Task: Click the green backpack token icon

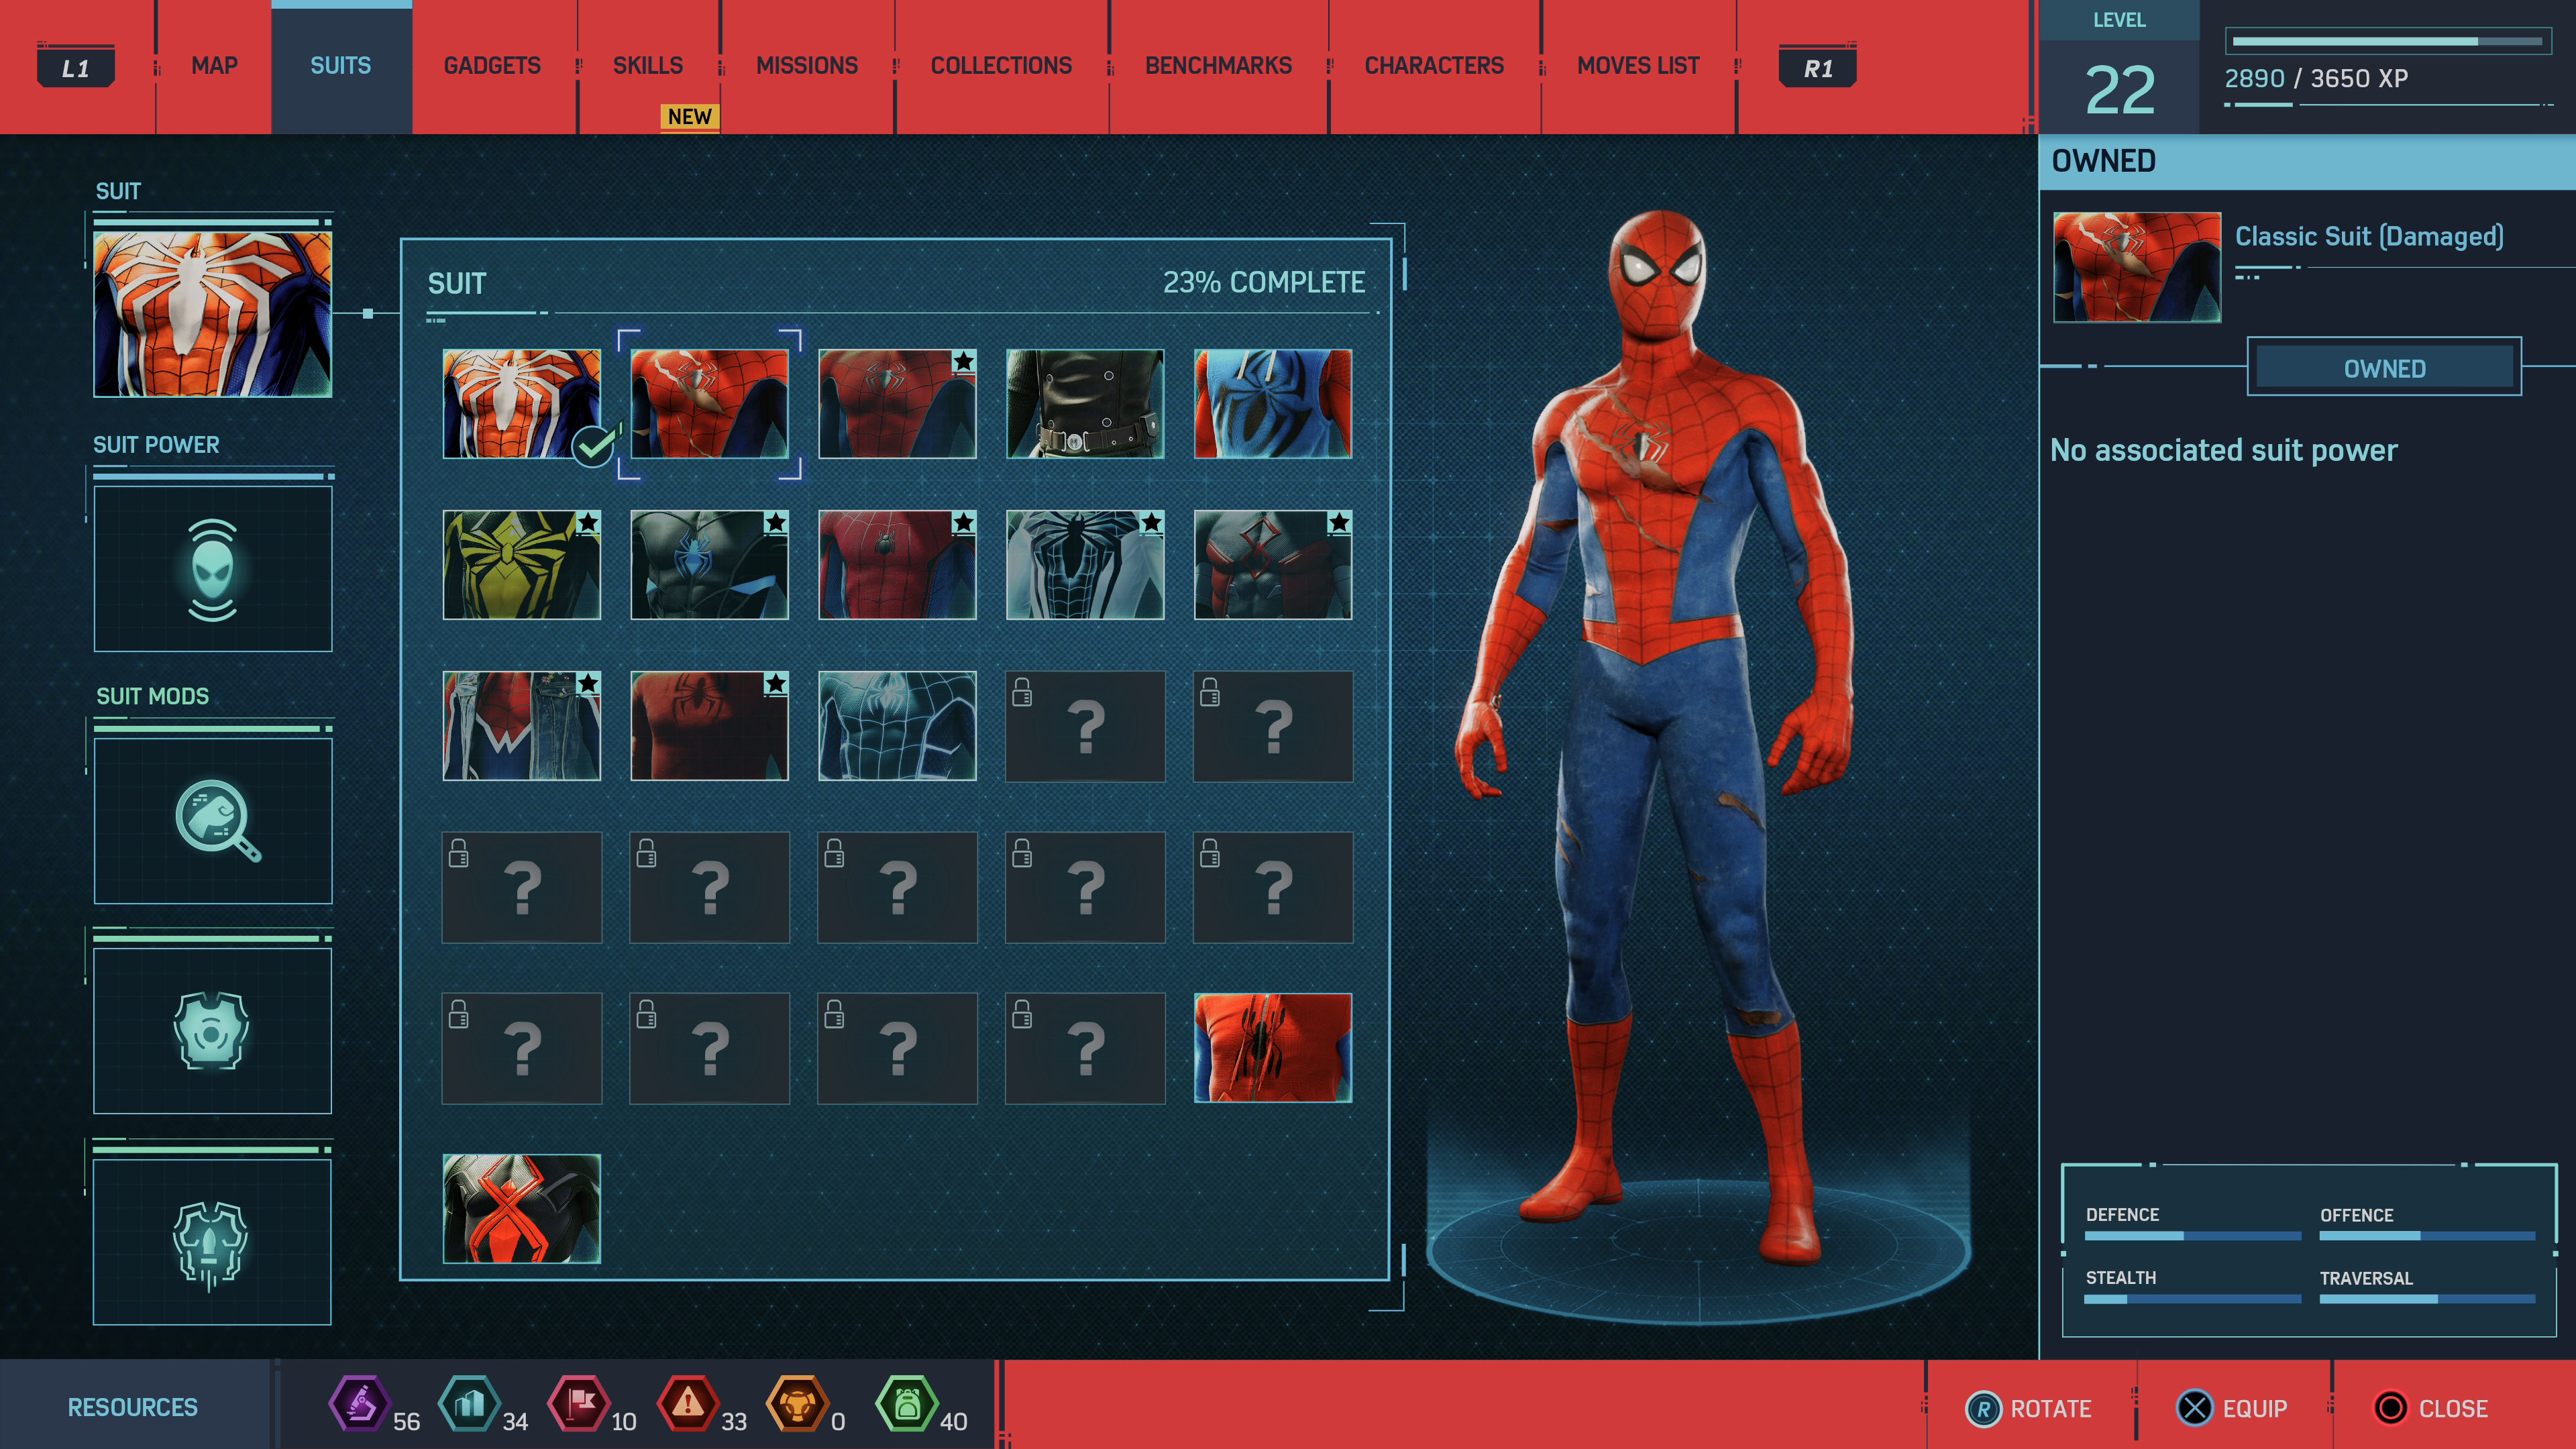Action: click(906, 1403)
